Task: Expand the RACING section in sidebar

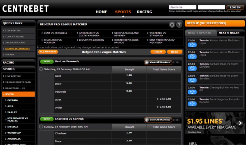Action: pyautogui.click(x=18, y=62)
